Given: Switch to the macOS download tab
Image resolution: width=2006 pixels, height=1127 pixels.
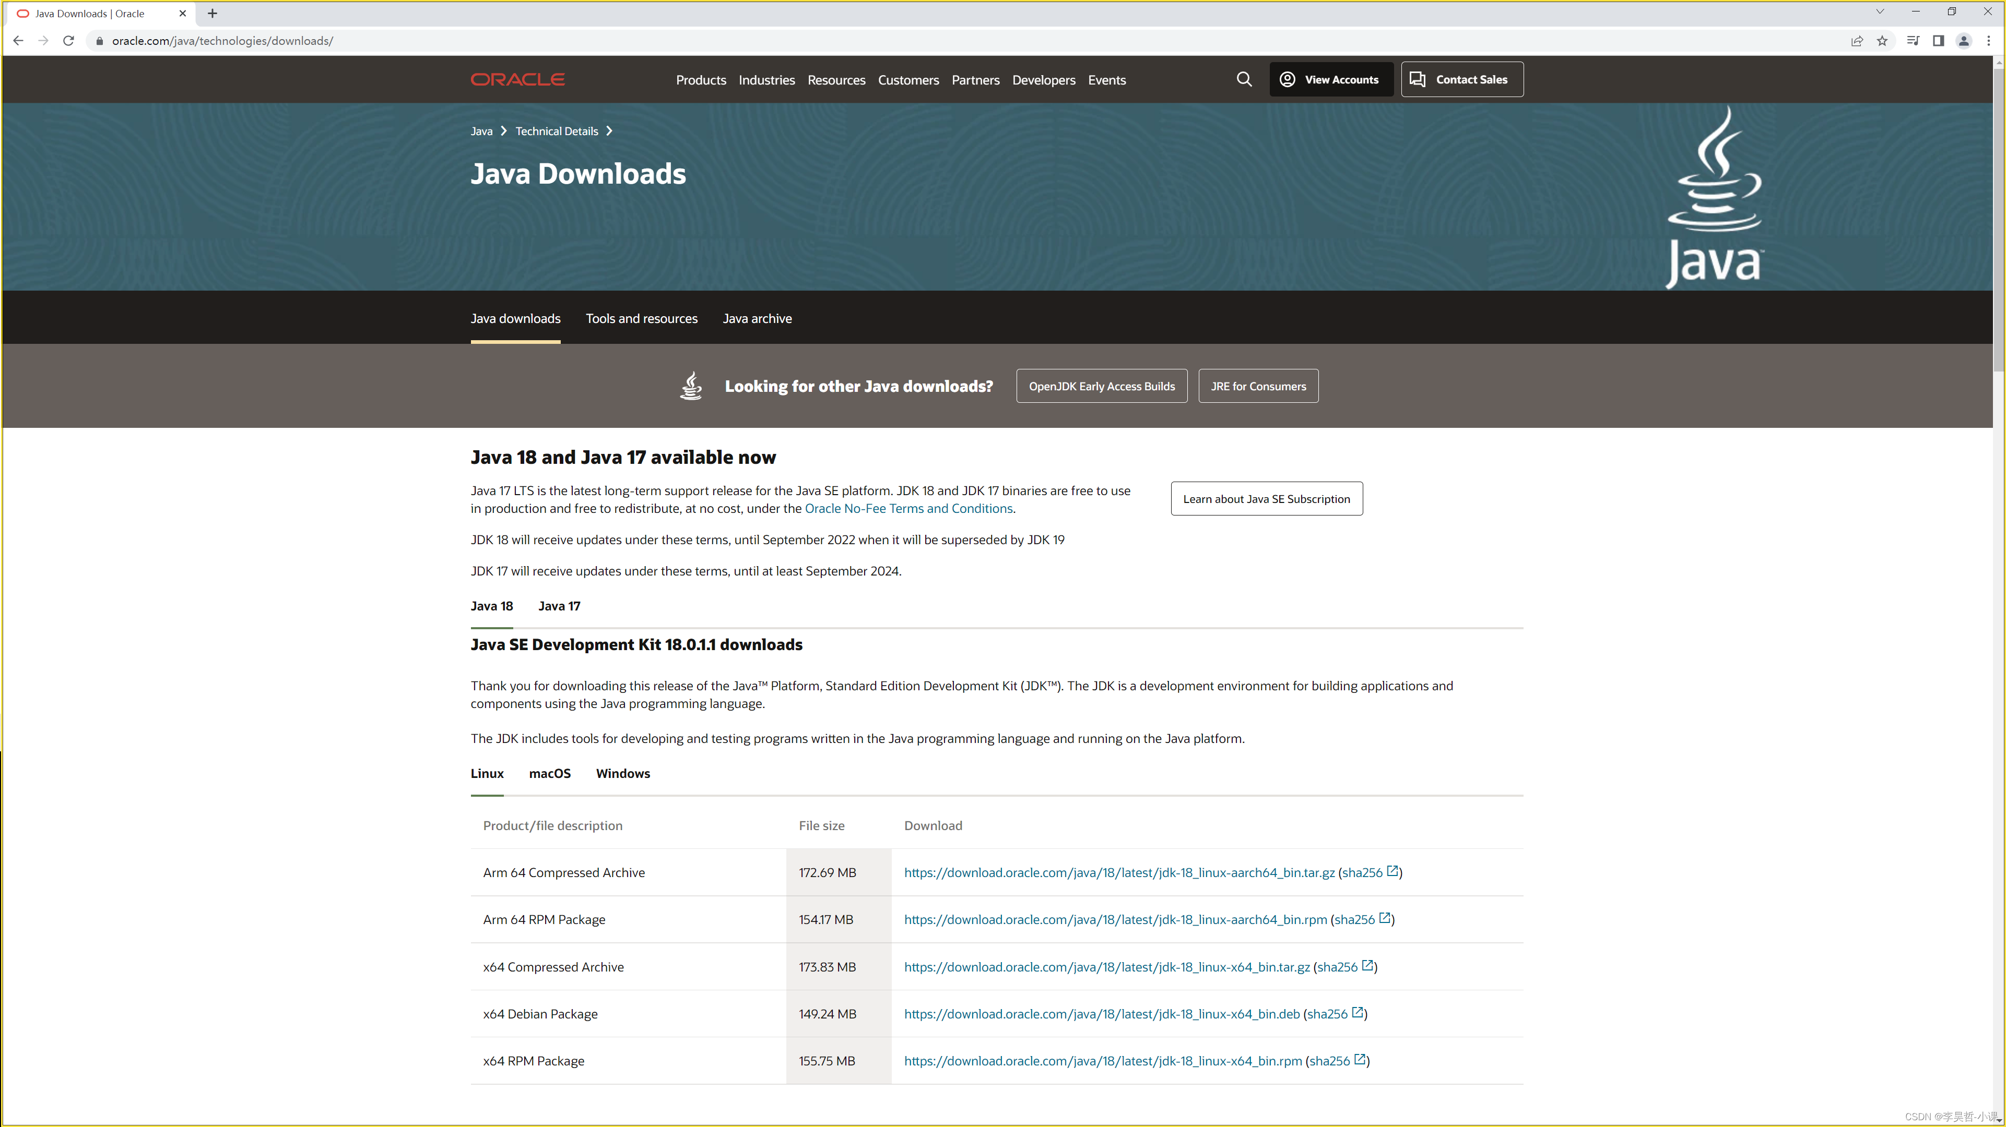Looking at the screenshot, I should [x=550, y=773].
